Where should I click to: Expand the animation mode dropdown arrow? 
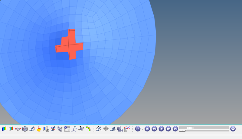pos(142,129)
